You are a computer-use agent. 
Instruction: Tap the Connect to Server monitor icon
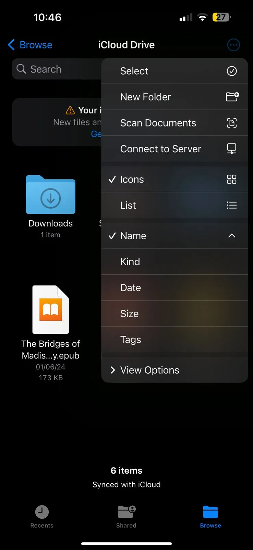click(x=232, y=148)
